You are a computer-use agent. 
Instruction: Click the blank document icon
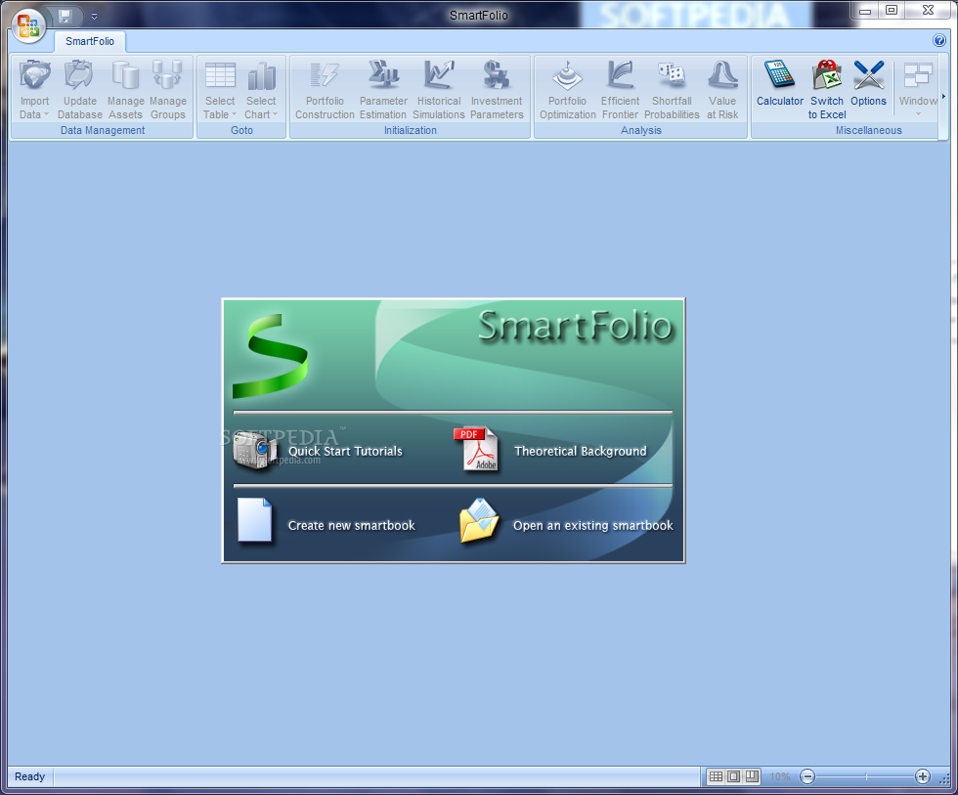click(254, 520)
